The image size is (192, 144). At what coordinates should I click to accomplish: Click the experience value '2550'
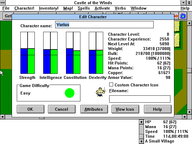[x=164, y=39]
